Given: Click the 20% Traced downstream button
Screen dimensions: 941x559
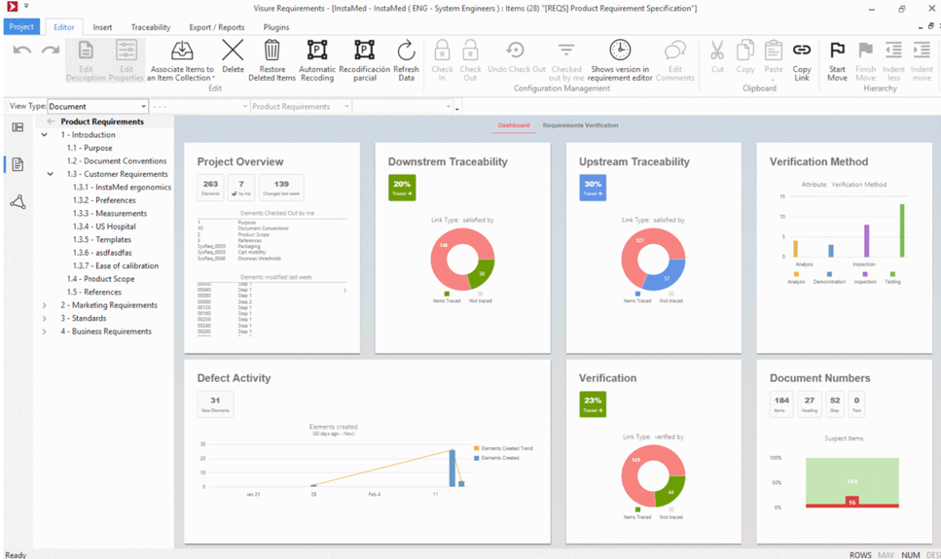Looking at the screenshot, I should tap(402, 187).
